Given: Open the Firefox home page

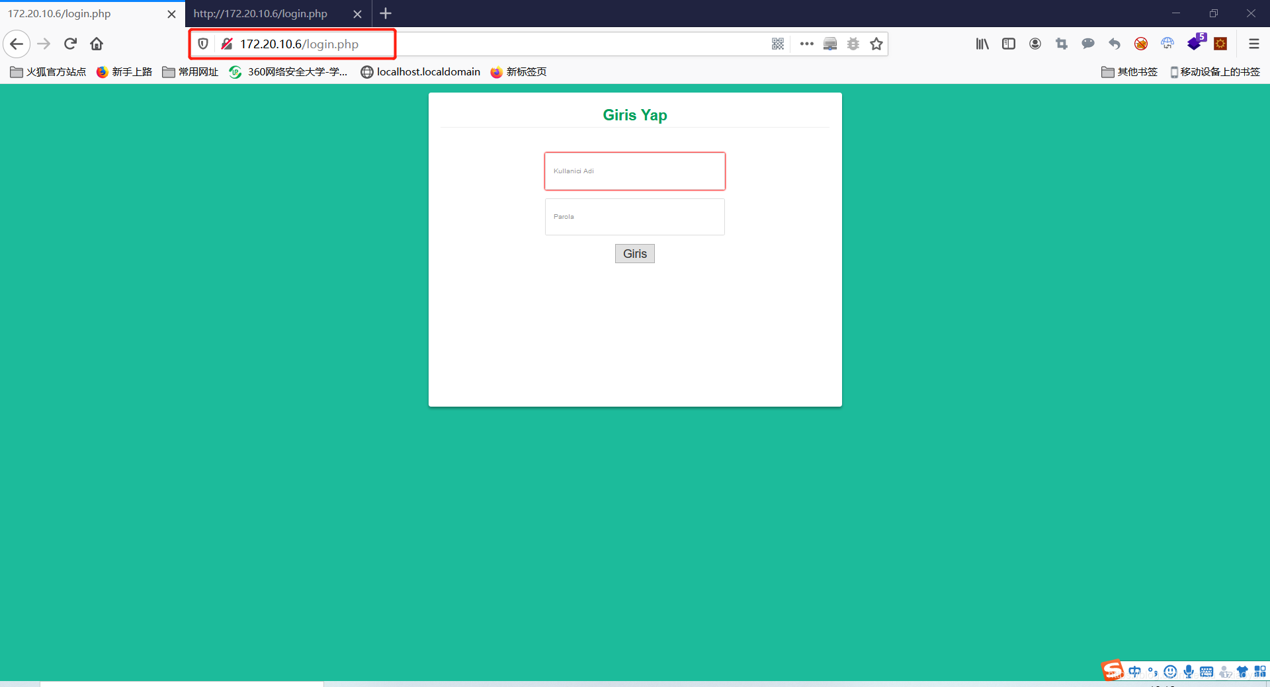Looking at the screenshot, I should (x=97, y=44).
